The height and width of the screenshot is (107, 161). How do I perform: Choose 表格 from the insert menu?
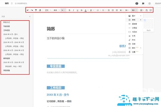pyautogui.click(x=134, y=20)
